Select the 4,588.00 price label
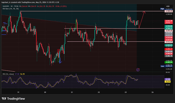 (x=169, y=11)
